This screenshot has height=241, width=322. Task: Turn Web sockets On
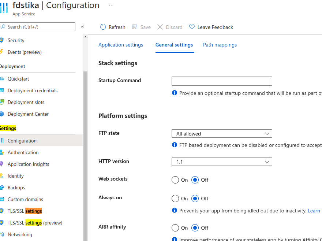[175, 180]
